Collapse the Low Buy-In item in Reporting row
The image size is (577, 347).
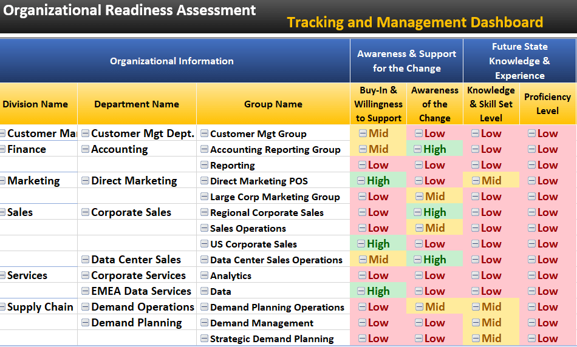pyautogui.click(x=362, y=165)
